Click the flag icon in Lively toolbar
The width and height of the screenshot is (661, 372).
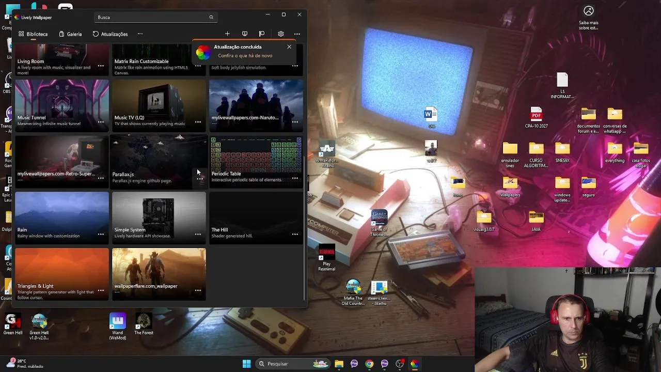[262, 34]
